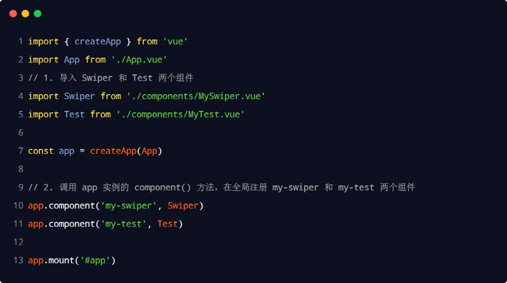This screenshot has height=283, width=507.
Task: Click the mount method on line 13
Action: (61, 260)
